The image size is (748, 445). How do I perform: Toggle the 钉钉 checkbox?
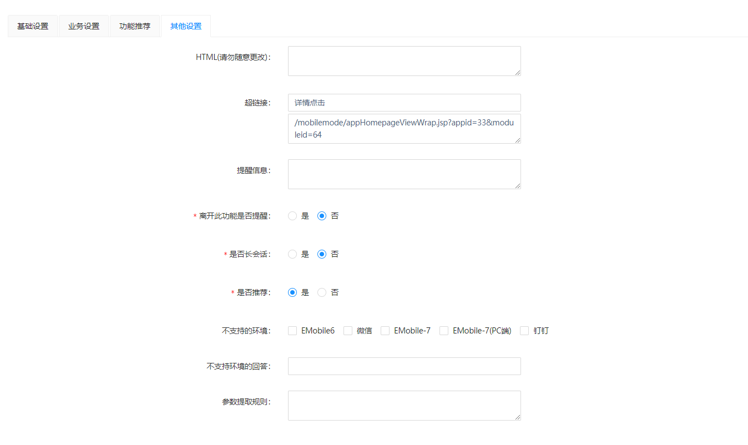pos(524,331)
